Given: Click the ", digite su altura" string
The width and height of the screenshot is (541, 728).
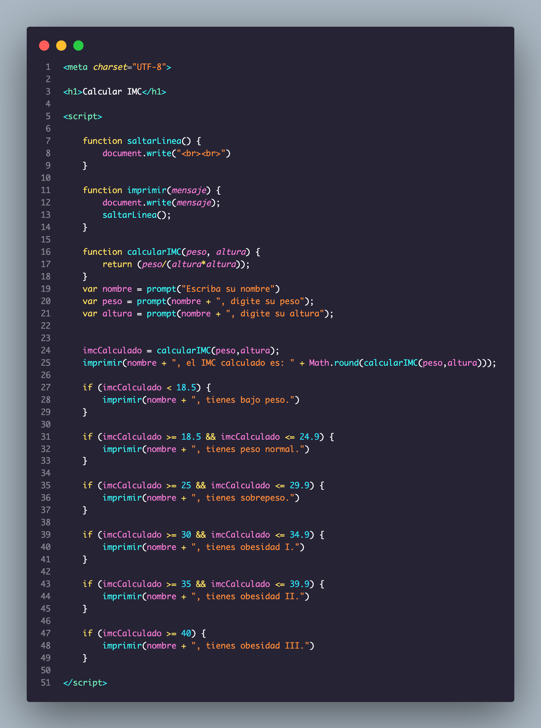Looking at the screenshot, I should click(x=275, y=314).
